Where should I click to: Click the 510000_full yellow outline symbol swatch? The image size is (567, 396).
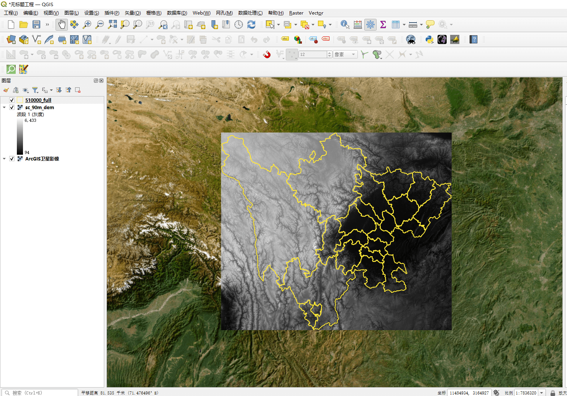pyautogui.click(x=20, y=100)
